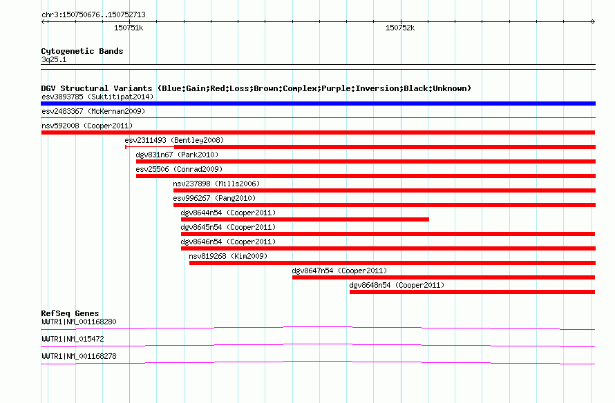Click the red bar under dgv8648n54
This screenshot has width=615, height=403.
pyautogui.click(x=472, y=292)
